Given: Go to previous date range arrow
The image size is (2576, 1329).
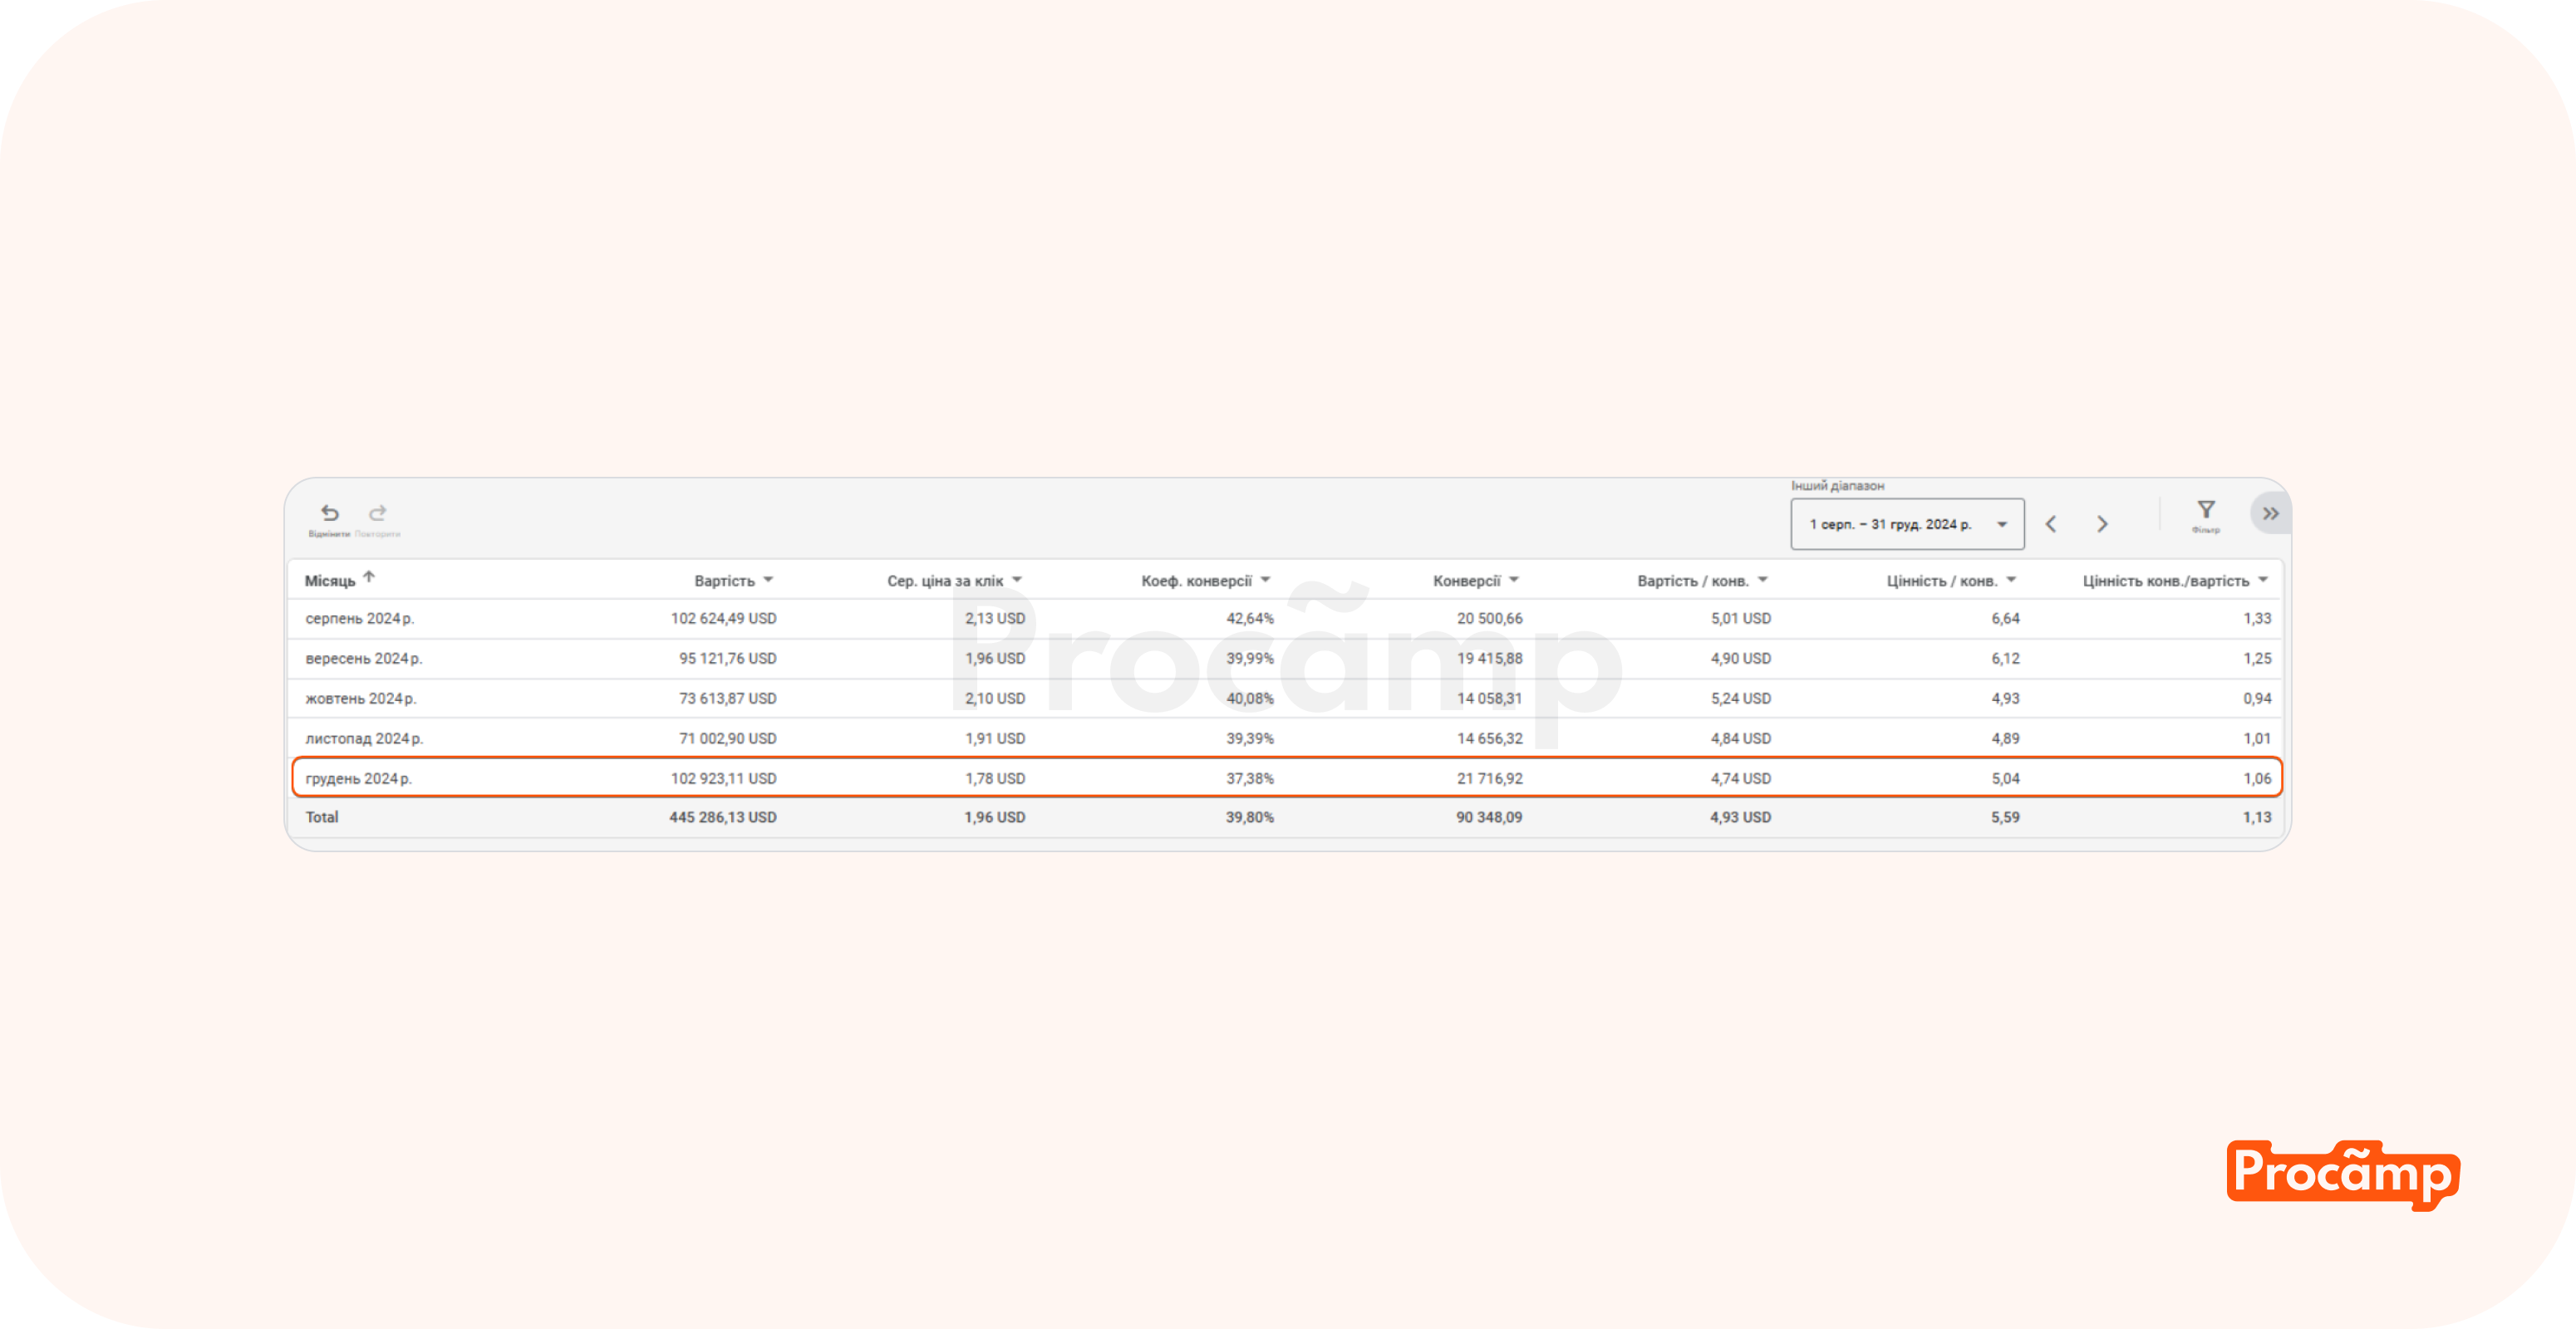Looking at the screenshot, I should (x=2051, y=523).
